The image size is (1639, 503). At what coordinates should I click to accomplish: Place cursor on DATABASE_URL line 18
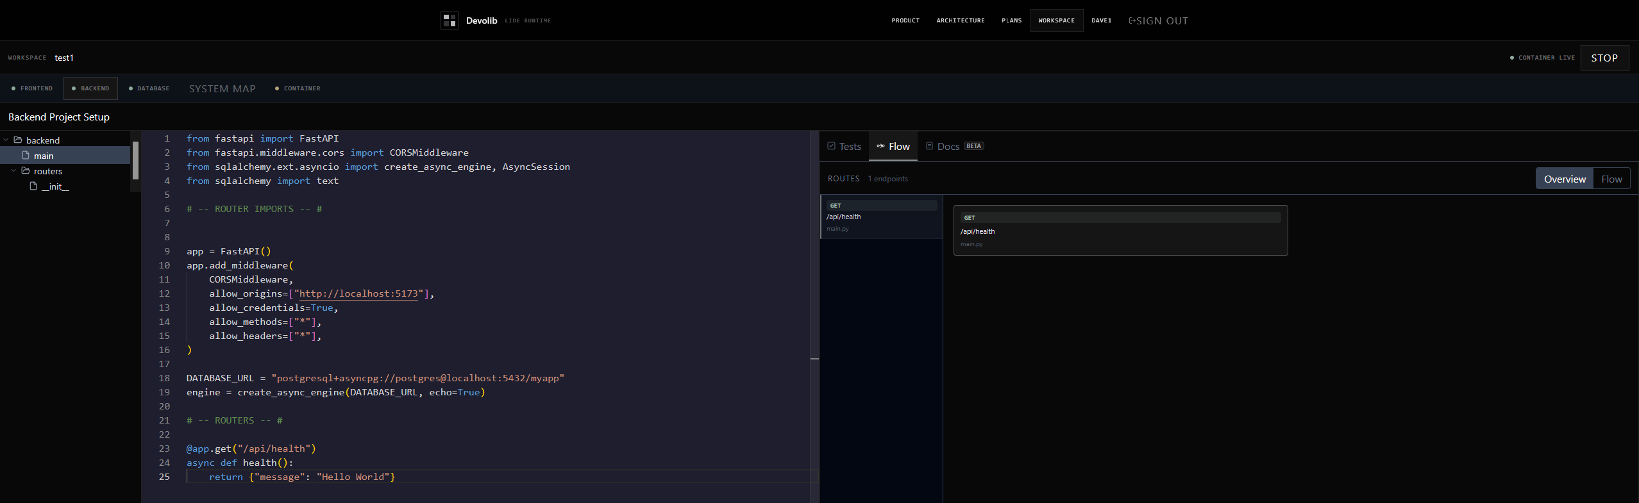click(375, 378)
